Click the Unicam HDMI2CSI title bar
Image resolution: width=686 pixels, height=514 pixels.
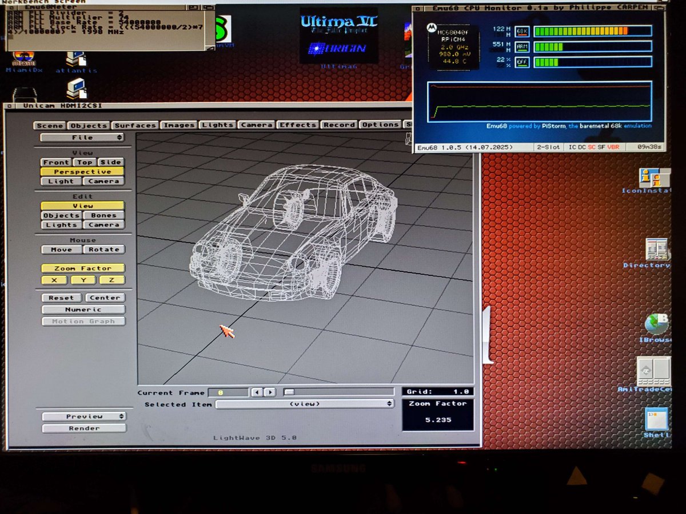click(x=209, y=106)
